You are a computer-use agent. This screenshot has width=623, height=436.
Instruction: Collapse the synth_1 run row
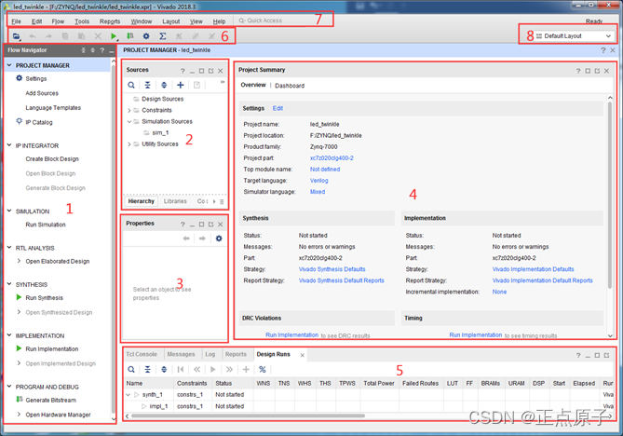point(129,395)
